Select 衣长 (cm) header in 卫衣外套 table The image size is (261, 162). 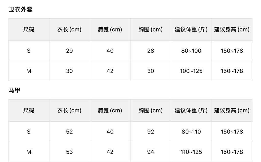tap(69, 29)
